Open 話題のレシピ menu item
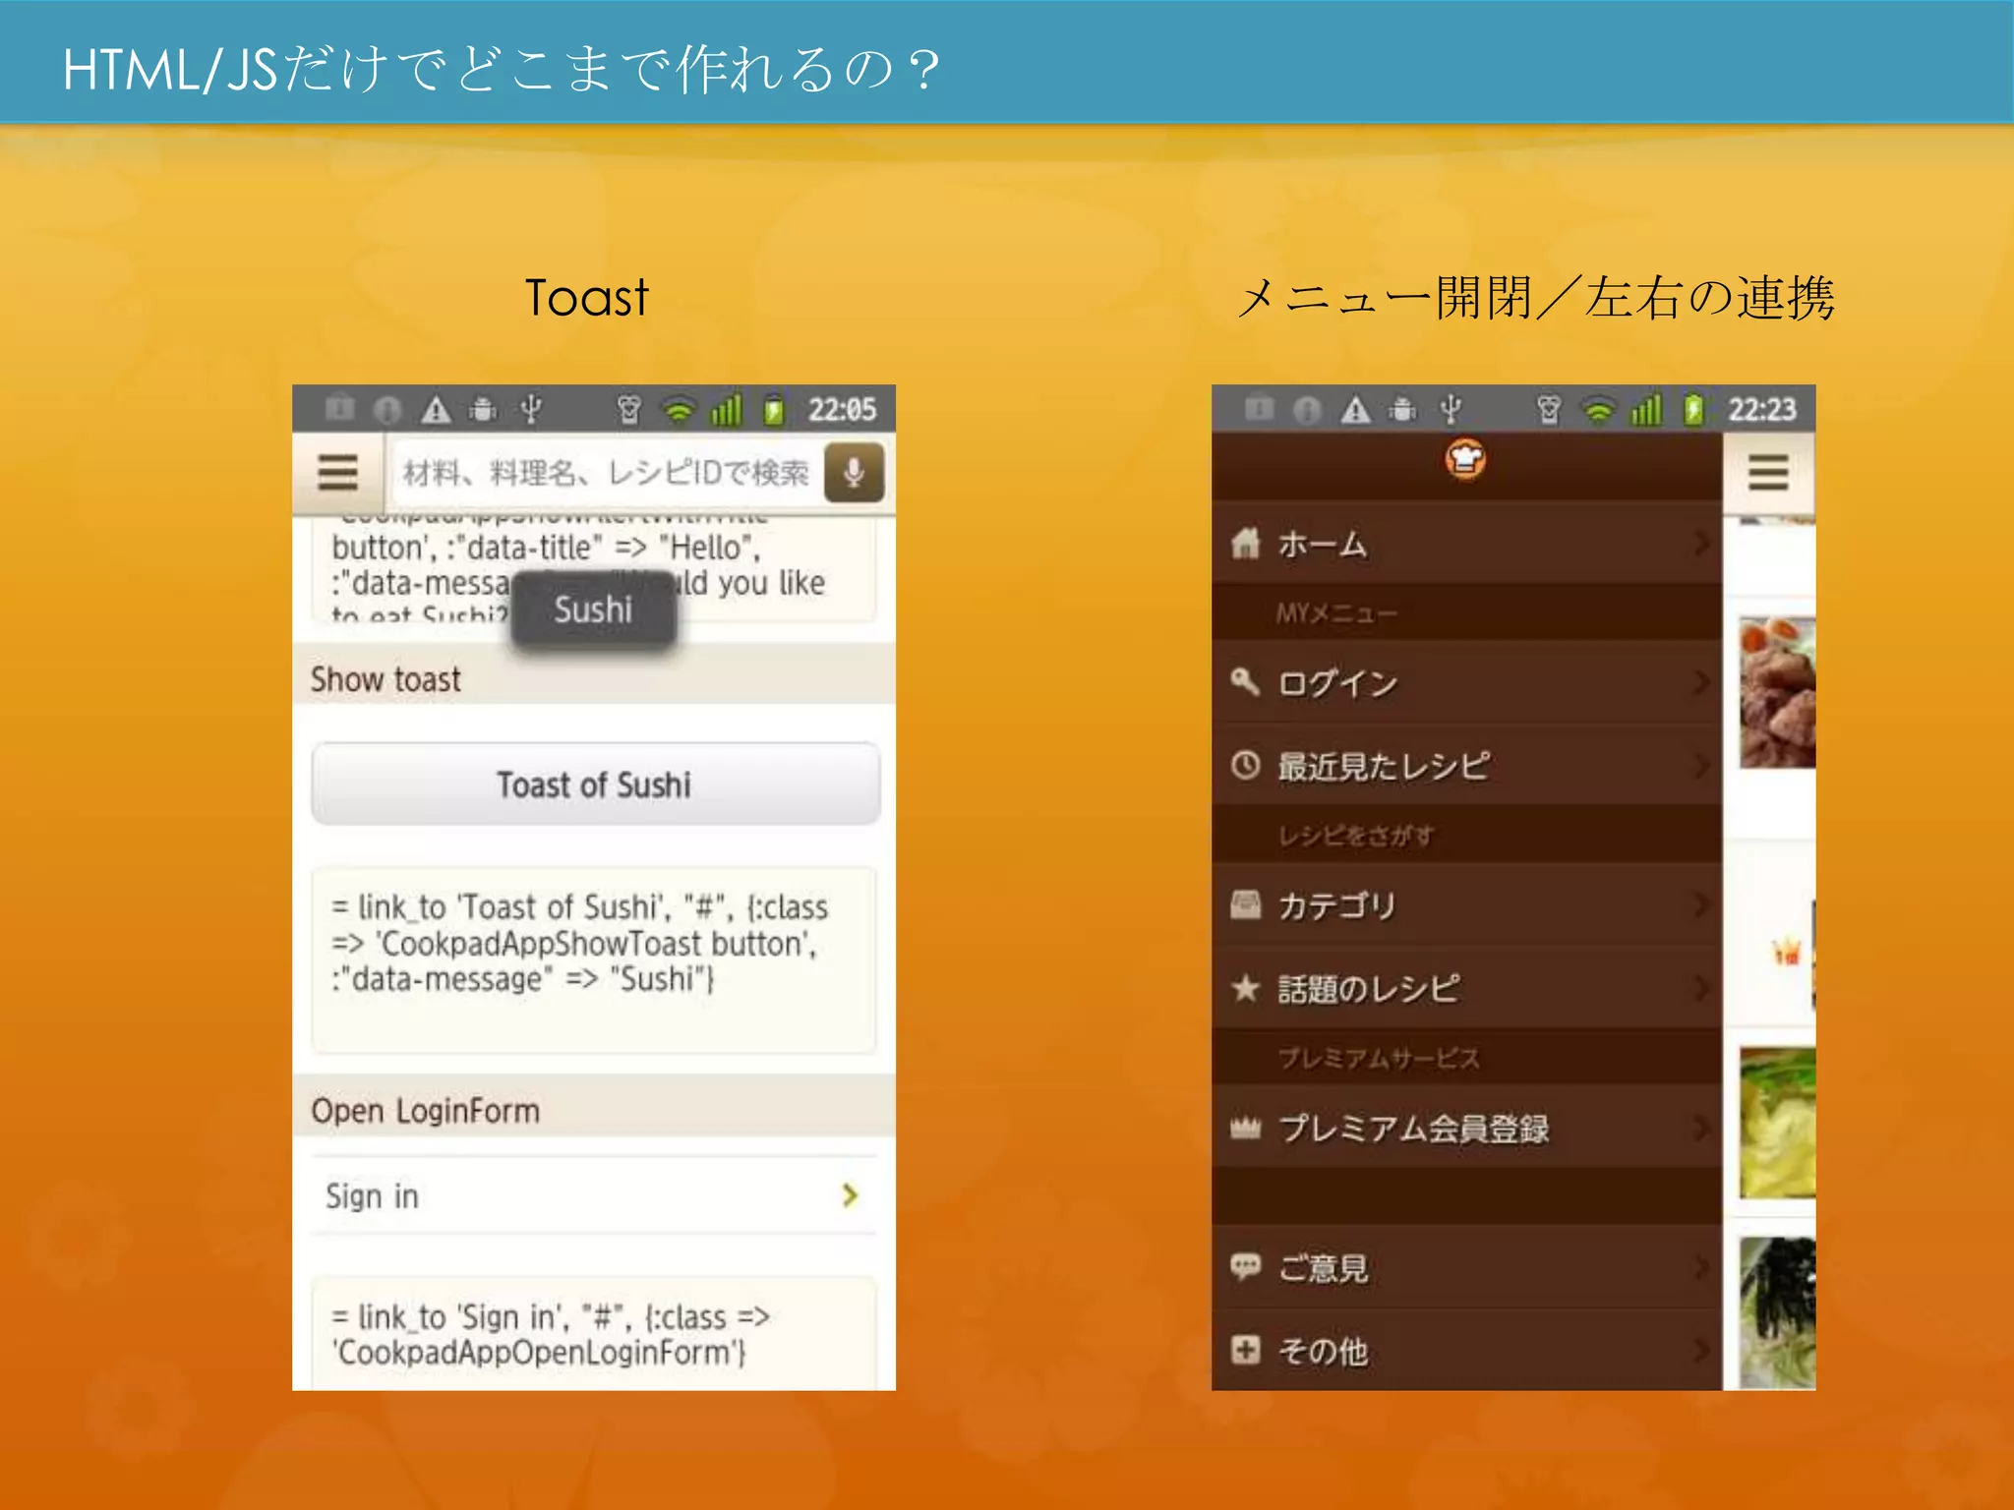This screenshot has width=2014, height=1510. click(x=1466, y=988)
